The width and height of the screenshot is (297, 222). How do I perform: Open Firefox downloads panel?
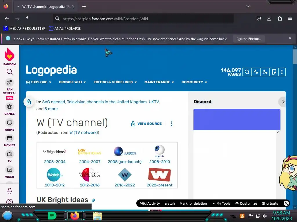click(x=269, y=18)
